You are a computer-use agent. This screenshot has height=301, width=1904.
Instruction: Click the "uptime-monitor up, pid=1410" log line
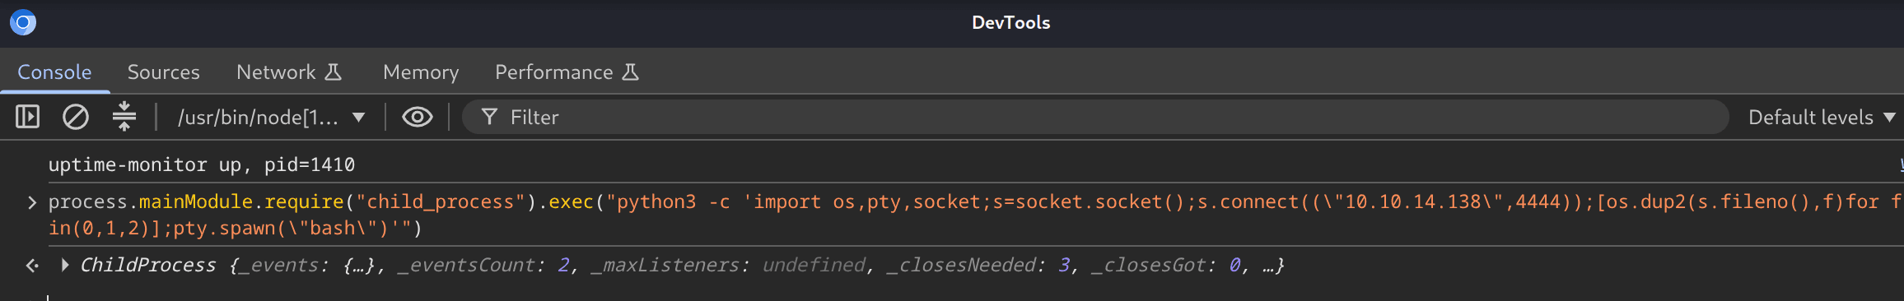202,164
